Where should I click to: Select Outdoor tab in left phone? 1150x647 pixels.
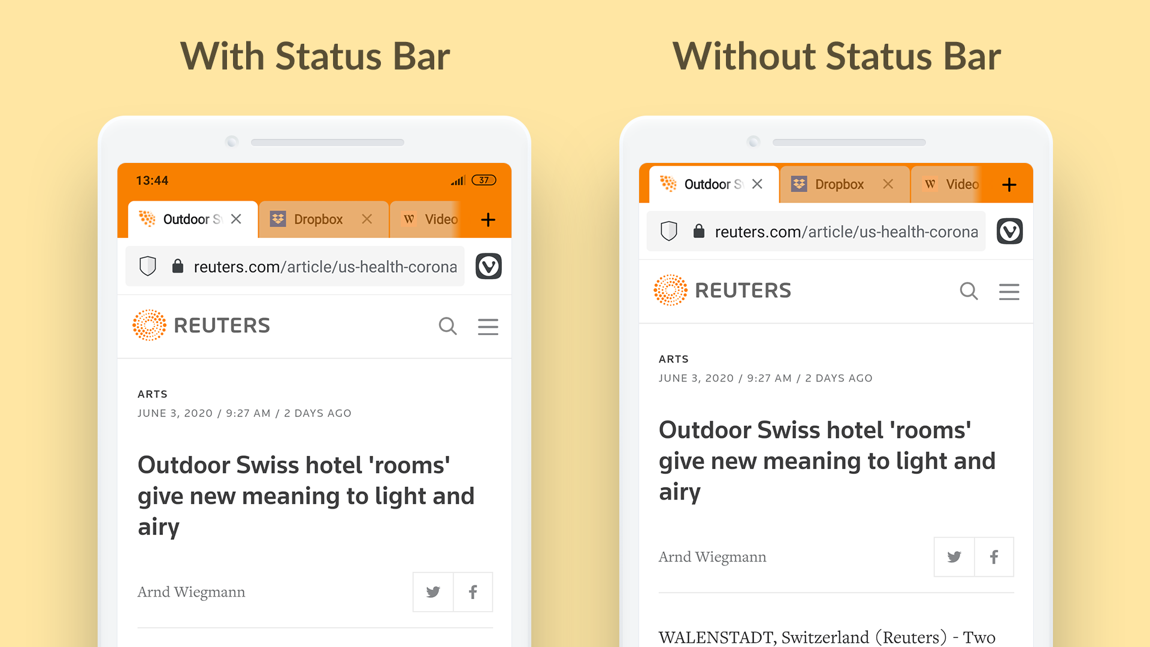click(193, 219)
